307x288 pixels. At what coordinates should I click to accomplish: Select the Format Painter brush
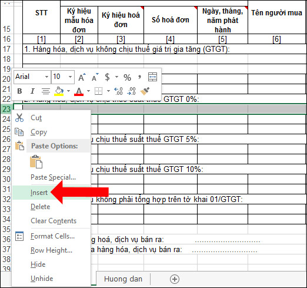tap(145, 91)
